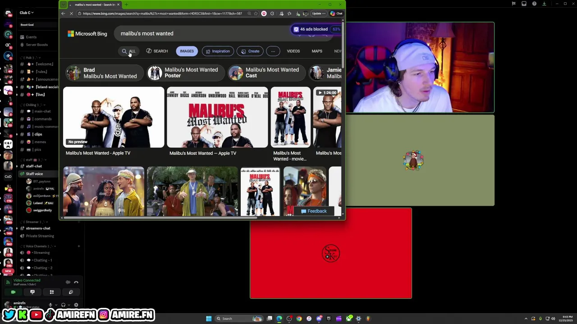The height and width of the screenshot is (324, 577).
Task: Toggle the Discord camera button
Action: pos(13,292)
